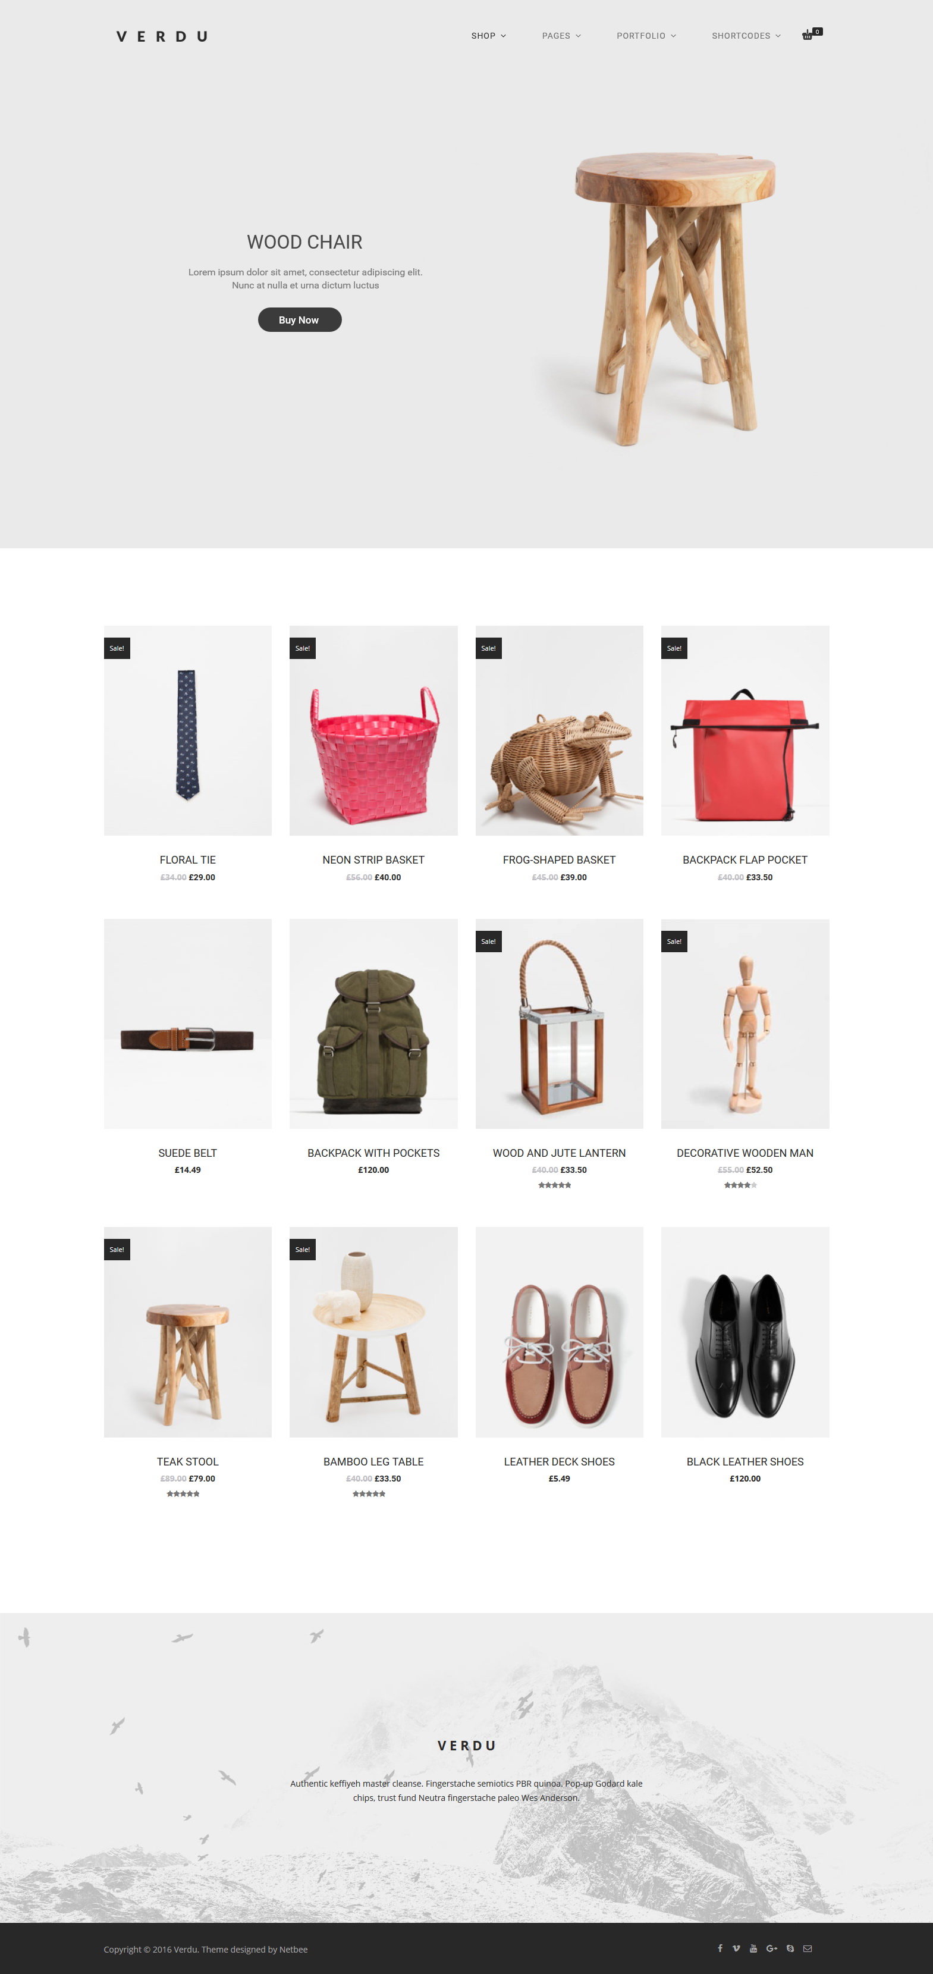Click the Sale badge on Neon Strip Basket
The height and width of the screenshot is (1974, 933).
tap(303, 648)
